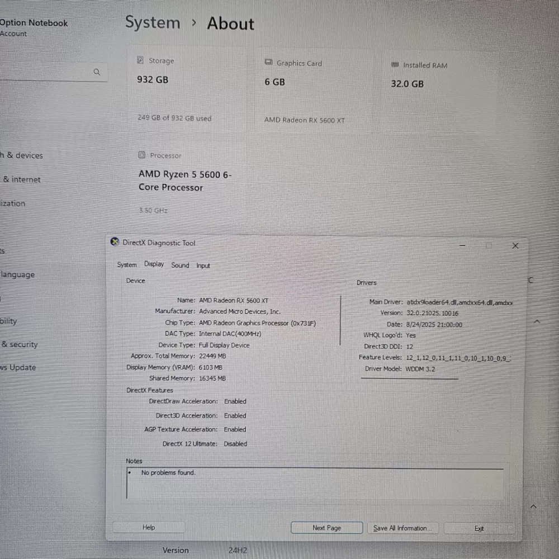The width and height of the screenshot is (559, 559).
Task: Collapse the section using lower chevron arrow
Action: point(533,506)
